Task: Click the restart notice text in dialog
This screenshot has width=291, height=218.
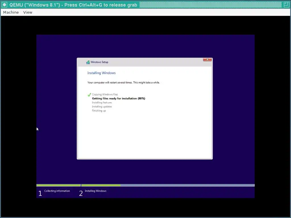Action: (124, 83)
